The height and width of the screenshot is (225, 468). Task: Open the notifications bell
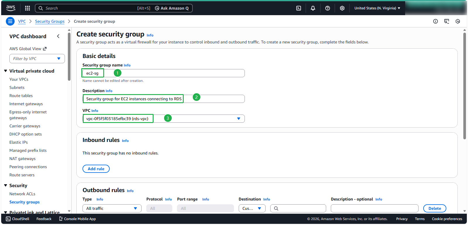point(313,8)
